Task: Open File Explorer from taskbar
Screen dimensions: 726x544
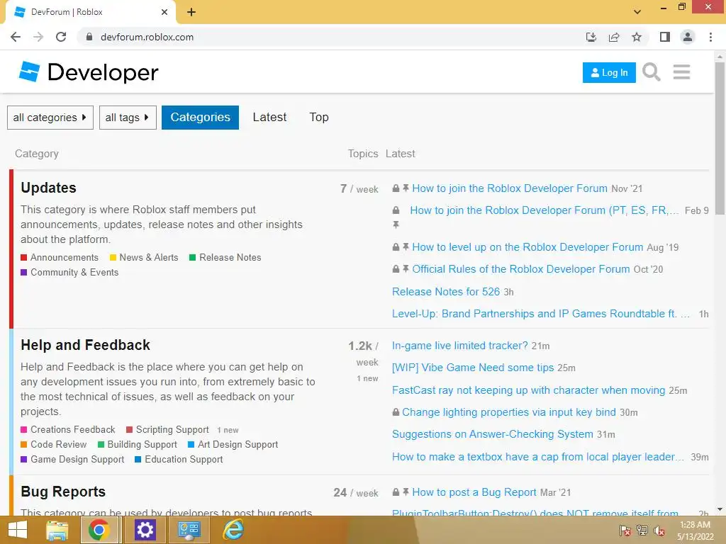Action: [x=57, y=530]
